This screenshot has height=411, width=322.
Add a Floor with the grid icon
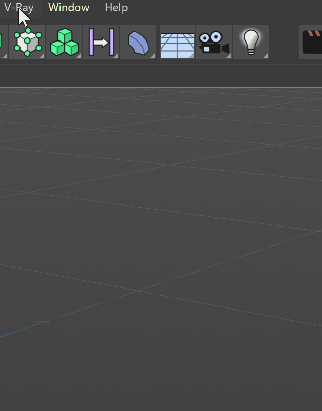[x=177, y=42]
